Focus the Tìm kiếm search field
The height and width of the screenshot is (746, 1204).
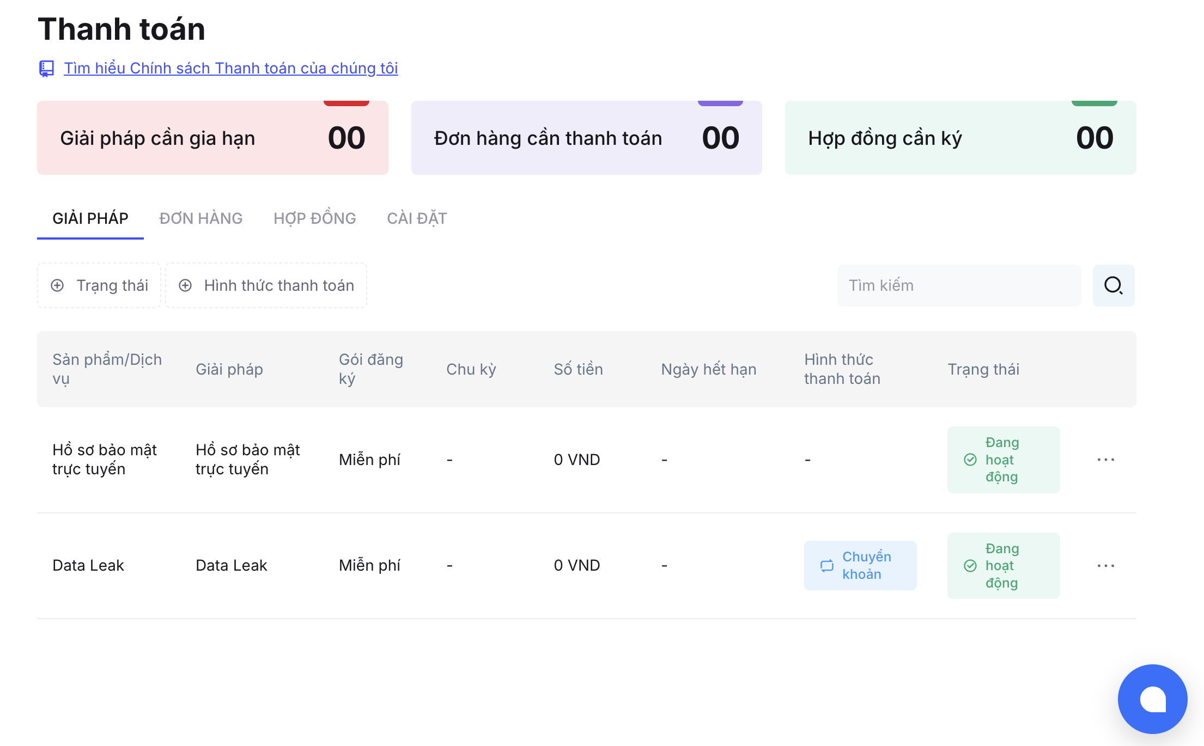click(x=959, y=285)
